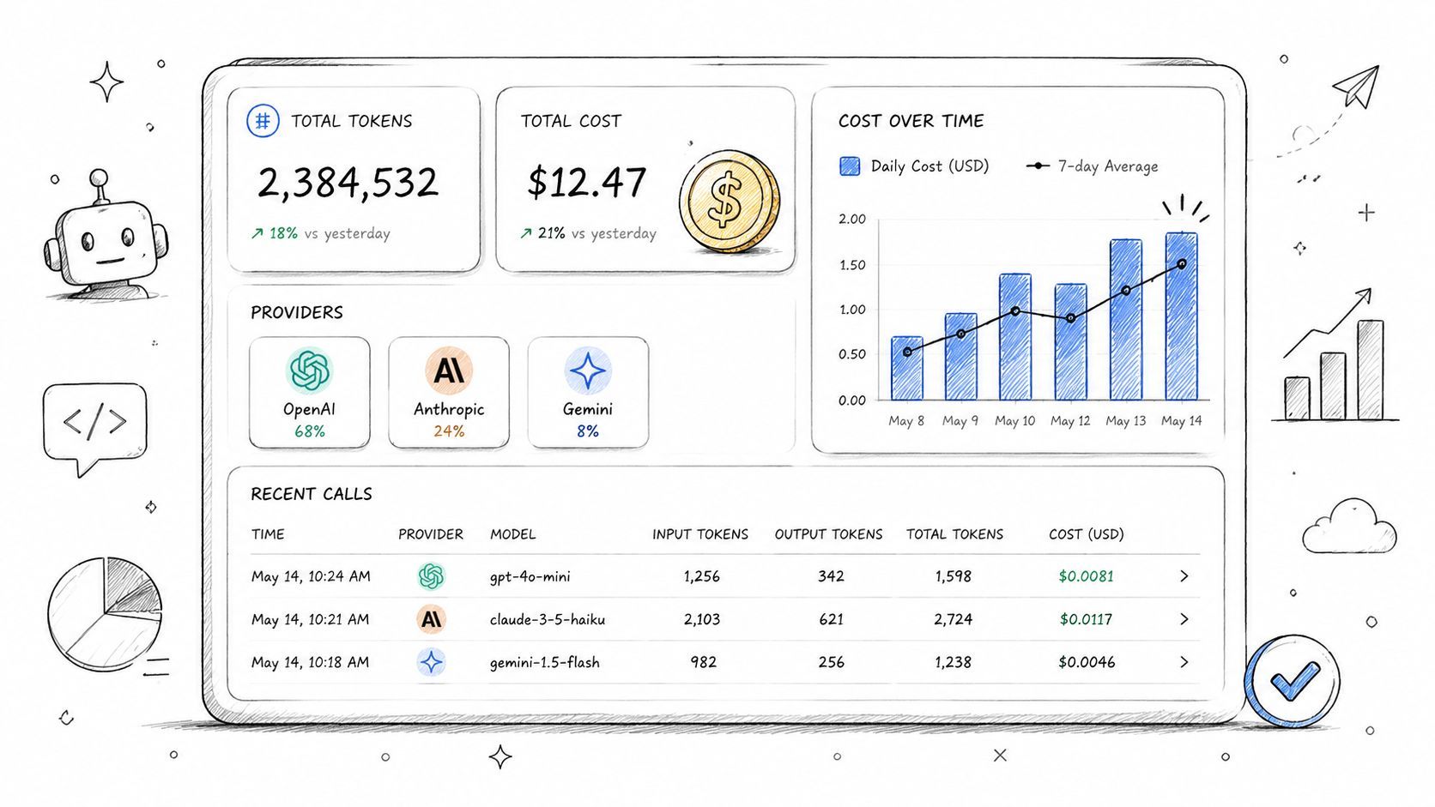The width and height of the screenshot is (1435, 807).
Task: Click the blue checkmark badge icon
Action: 1293,682
